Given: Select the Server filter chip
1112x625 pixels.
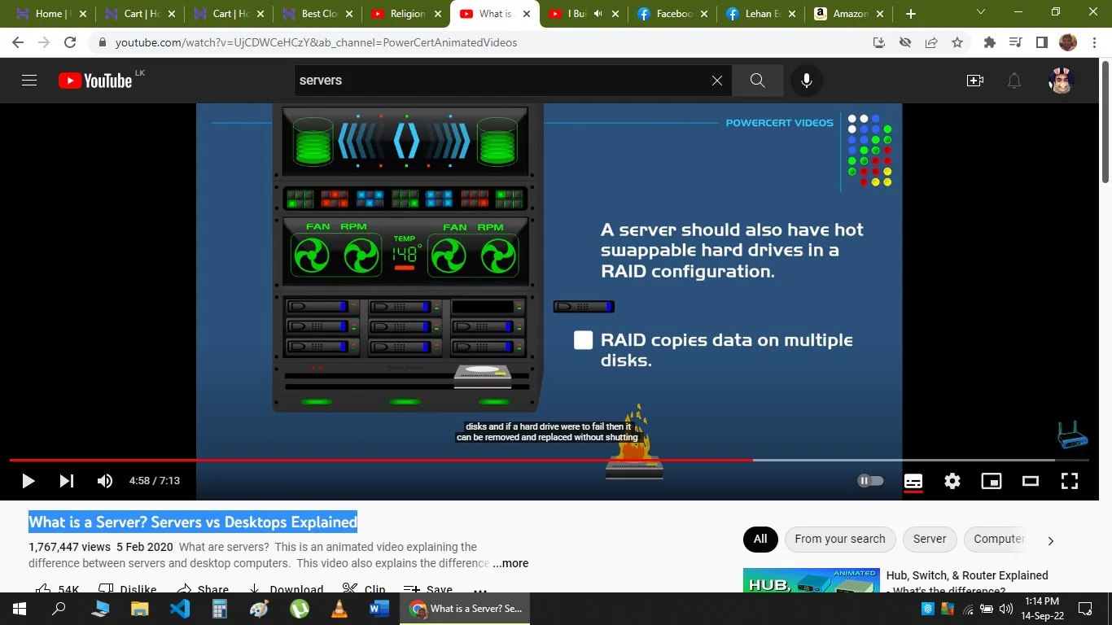Looking at the screenshot, I should [x=929, y=539].
